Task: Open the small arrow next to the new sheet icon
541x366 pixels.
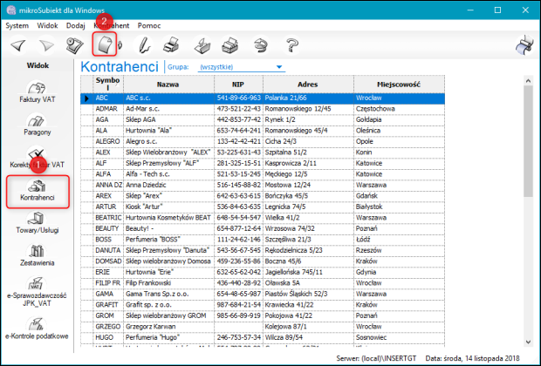Action: (120, 44)
